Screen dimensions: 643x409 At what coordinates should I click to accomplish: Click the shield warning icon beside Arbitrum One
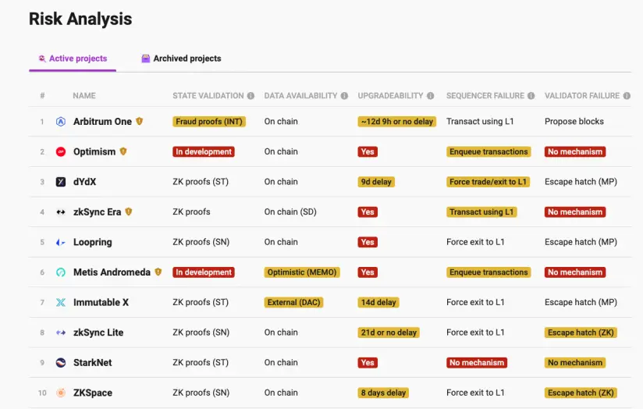(x=140, y=121)
